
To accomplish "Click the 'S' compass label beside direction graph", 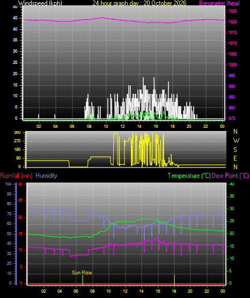I will 235,150.
